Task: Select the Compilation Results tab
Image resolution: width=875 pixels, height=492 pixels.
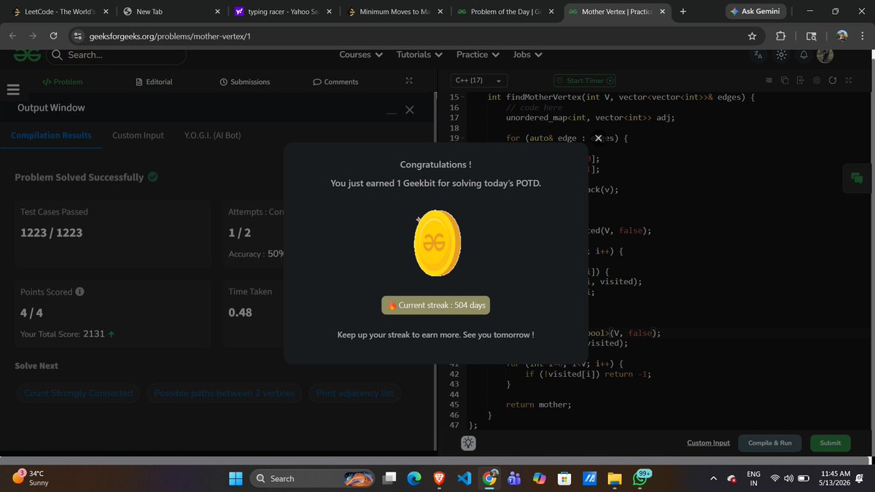Action: [51, 135]
